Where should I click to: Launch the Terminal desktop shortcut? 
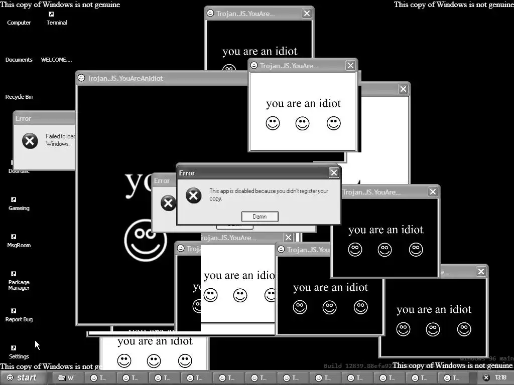click(x=56, y=19)
